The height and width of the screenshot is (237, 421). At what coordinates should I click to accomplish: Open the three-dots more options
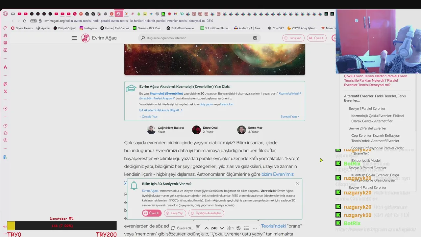pos(255,228)
